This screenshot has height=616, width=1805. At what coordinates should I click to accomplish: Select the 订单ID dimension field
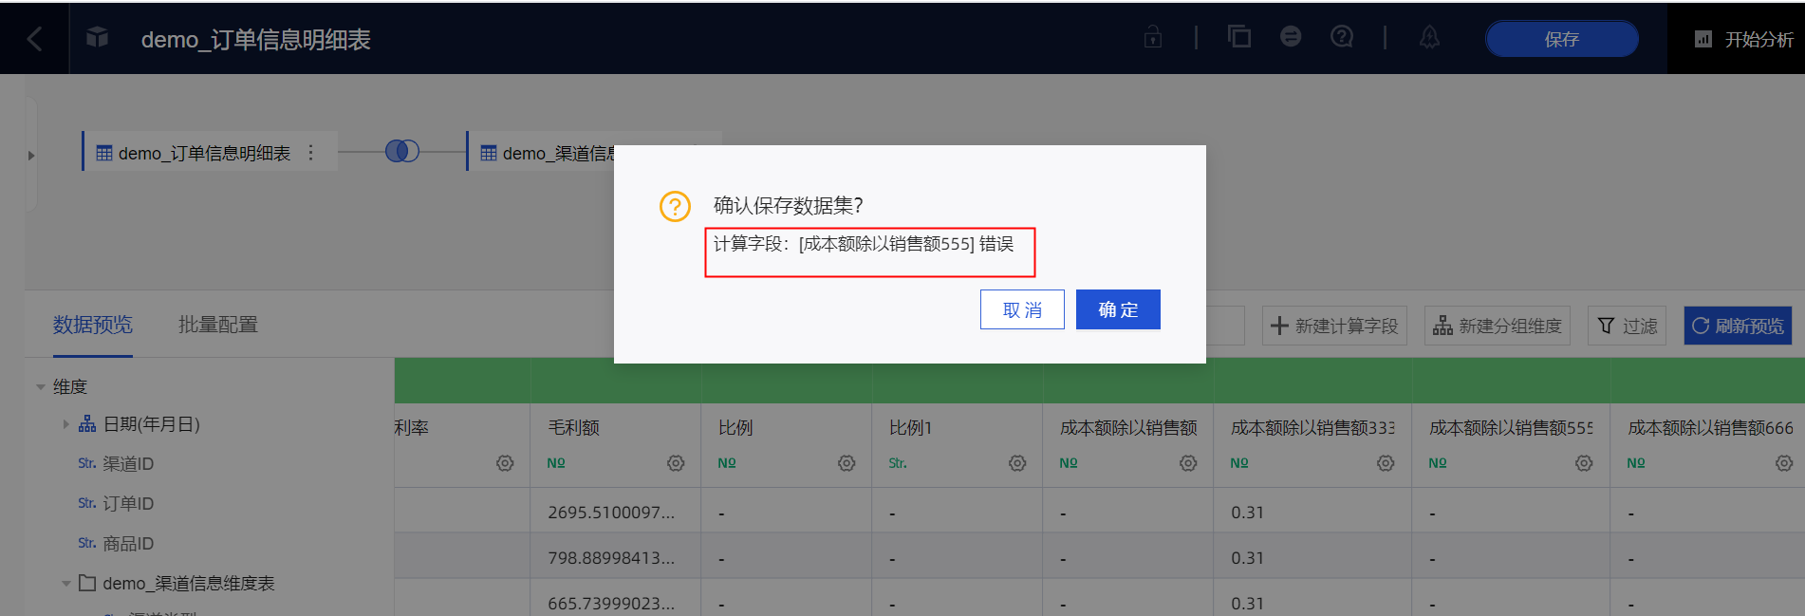[x=128, y=504]
